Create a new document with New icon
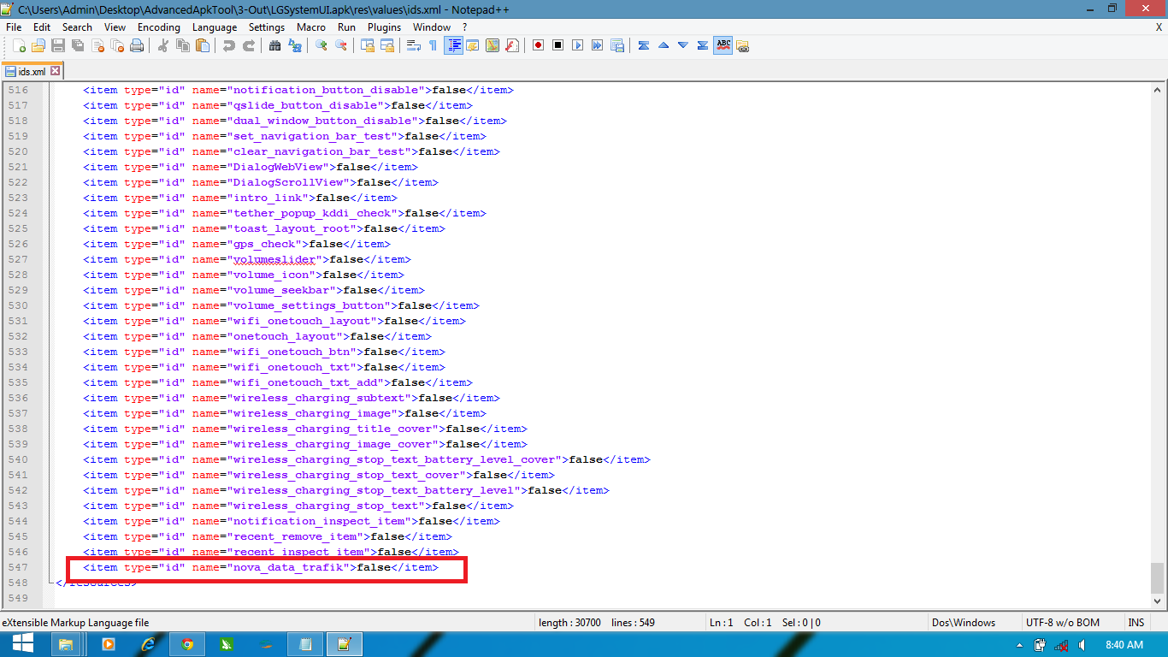 tap(19, 45)
